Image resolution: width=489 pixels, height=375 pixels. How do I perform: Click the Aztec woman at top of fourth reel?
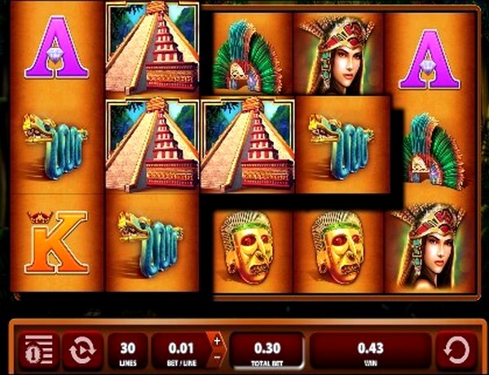(x=338, y=54)
